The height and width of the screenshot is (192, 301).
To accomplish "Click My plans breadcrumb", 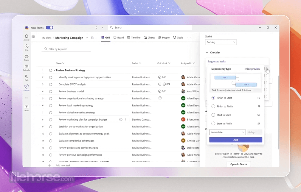I will click(46, 38).
